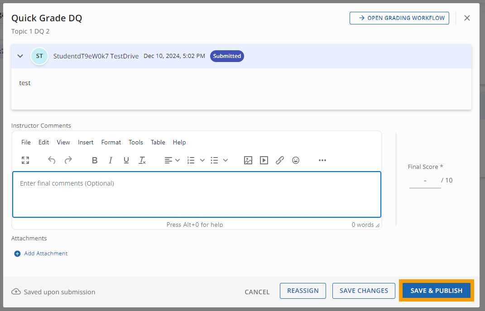Click the redo arrow icon
This screenshot has height=311, width=485.
[x=68, y=160]
